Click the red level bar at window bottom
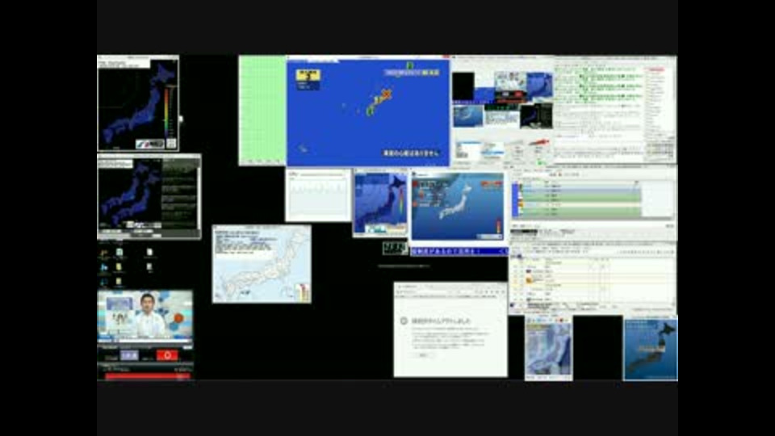The image size is (775, 436). point(147,377)
